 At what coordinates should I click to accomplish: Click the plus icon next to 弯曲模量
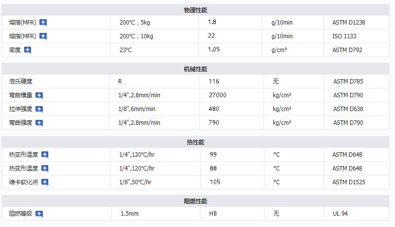(x=39, y=95)
